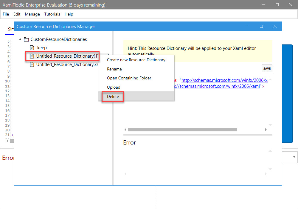Open the winfx/2006/xaml schema link
298x209 pixels.
pyautogui.click(x=217, y=86)
